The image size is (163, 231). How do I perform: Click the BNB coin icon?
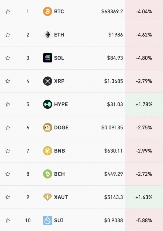coord(48,151)
